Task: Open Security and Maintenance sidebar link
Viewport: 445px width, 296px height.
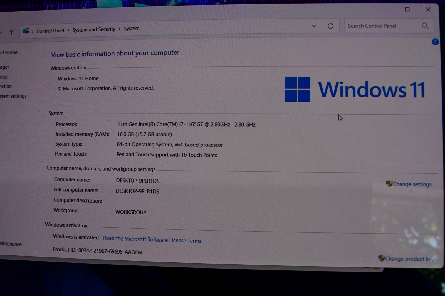Action: pyautogui.click(x=11, y=244)
